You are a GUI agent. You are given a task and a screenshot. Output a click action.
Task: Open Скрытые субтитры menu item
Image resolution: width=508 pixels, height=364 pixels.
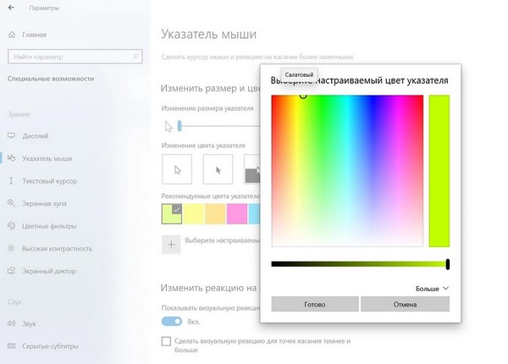(50, 346)
